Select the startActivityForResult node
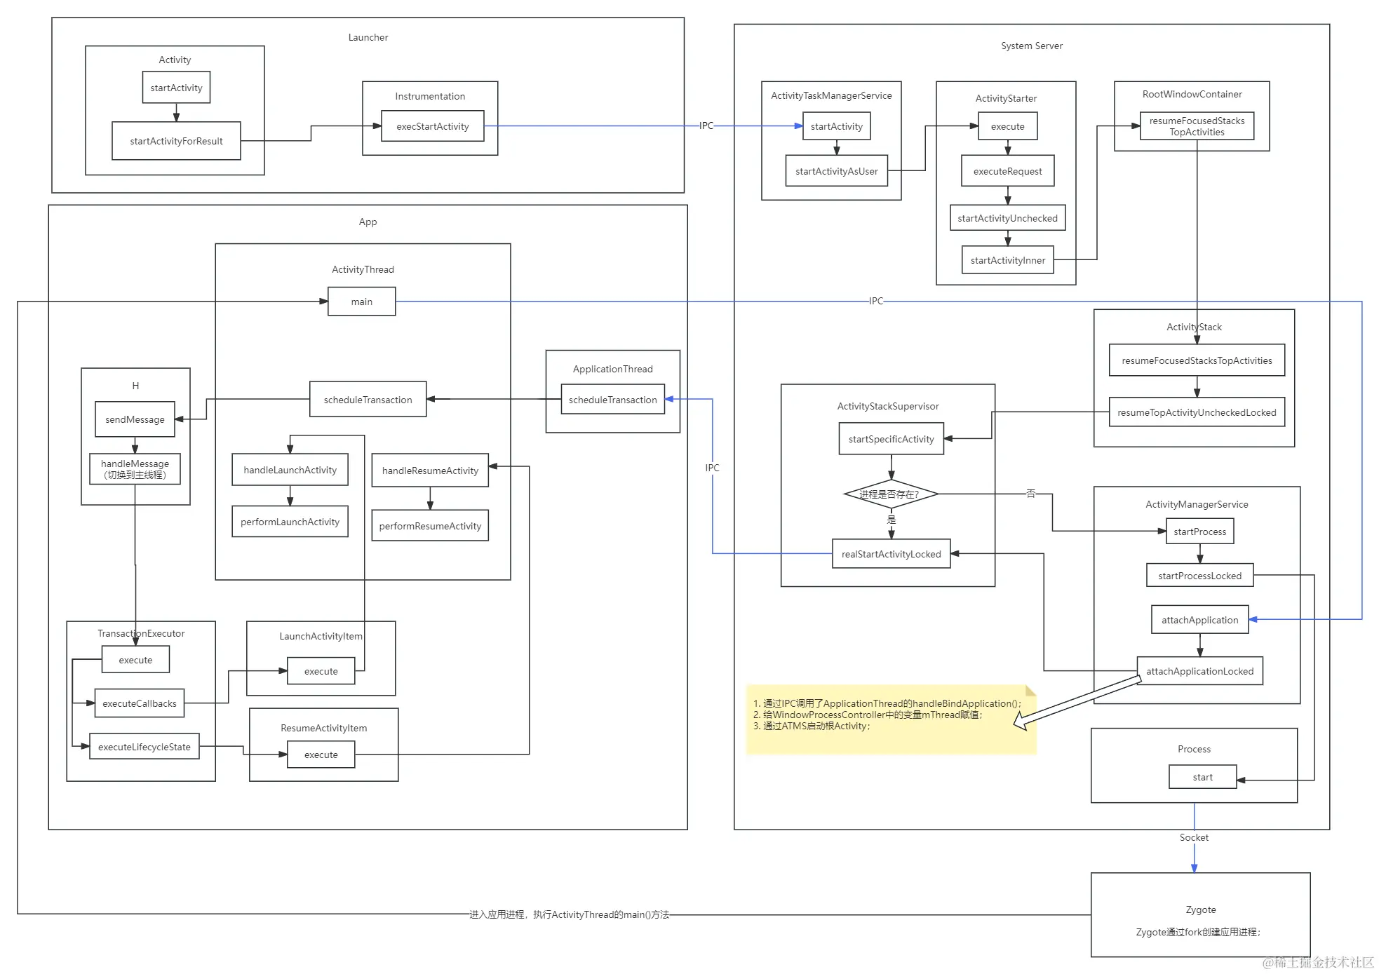This screenshot has width=1379, height=974. [x=176, y=141]
